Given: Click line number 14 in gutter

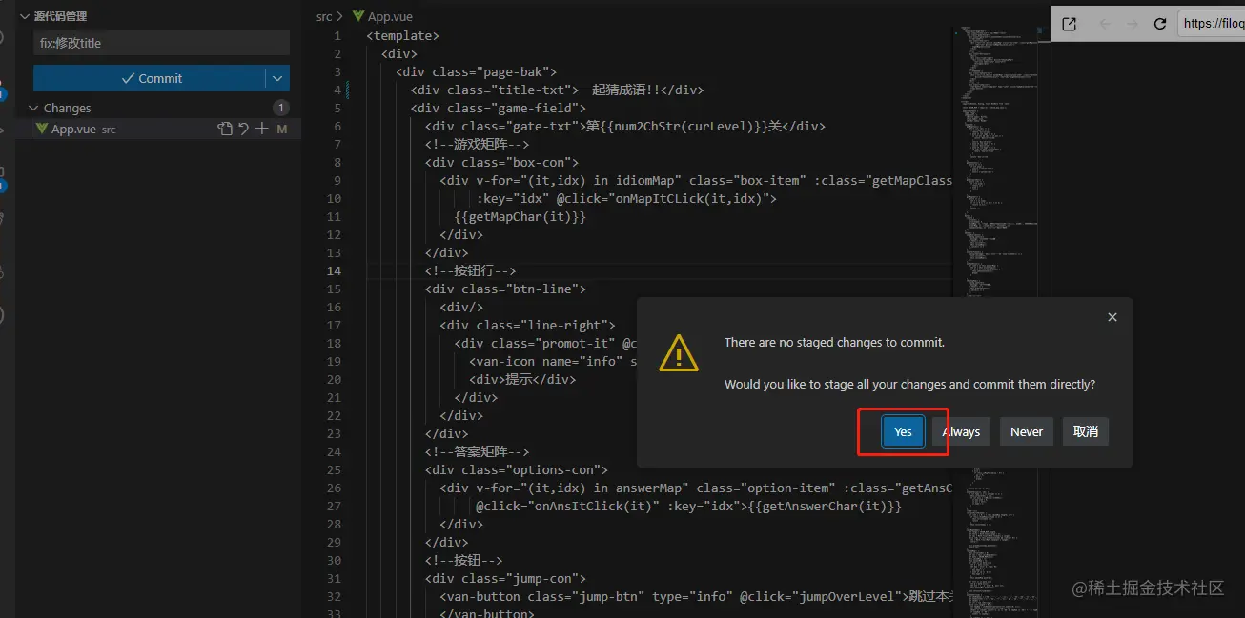Looking at the screenshot, I should click(334, 270).
